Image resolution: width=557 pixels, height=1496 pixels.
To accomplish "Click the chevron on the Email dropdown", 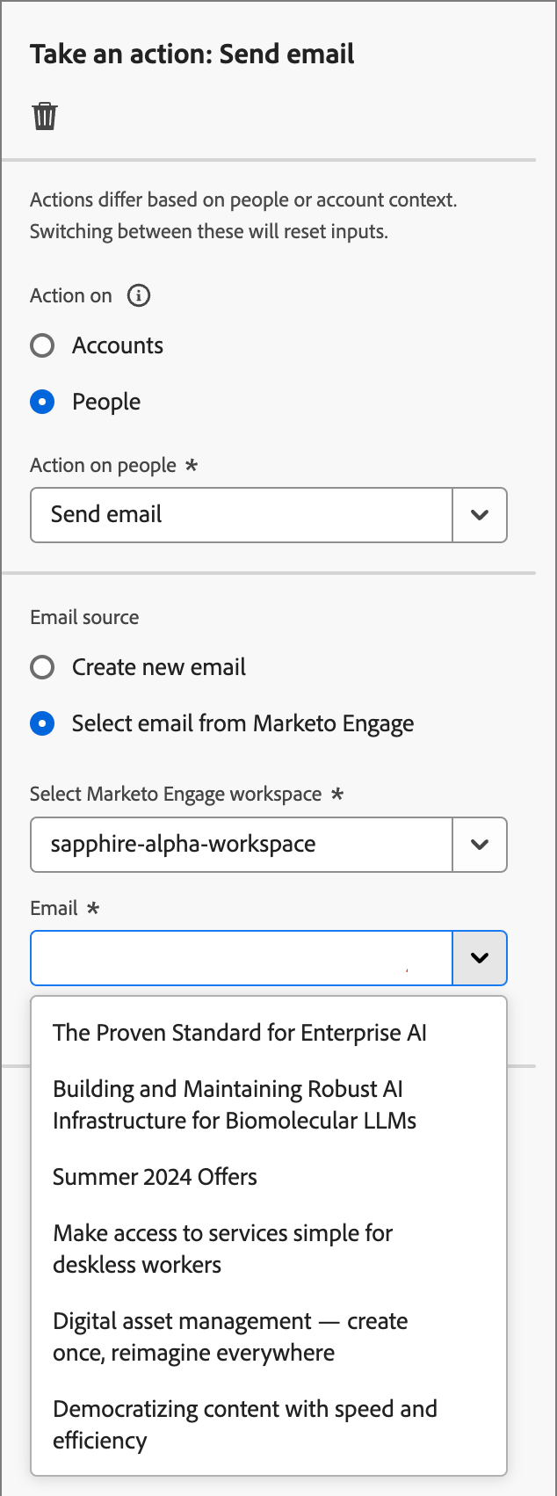I will click(480, 958).
